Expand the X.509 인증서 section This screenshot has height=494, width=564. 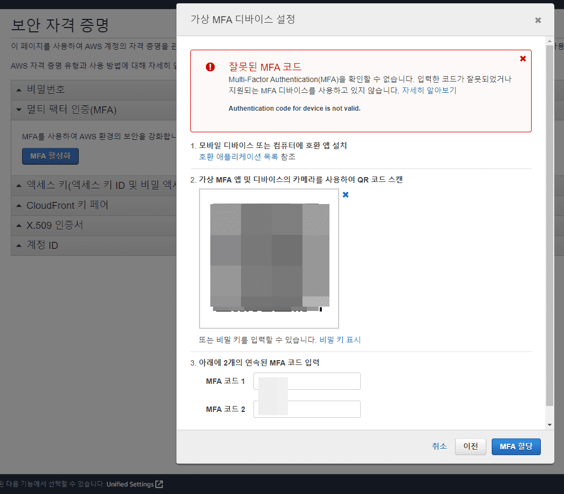pyautogui.click(x=93, y=225)
